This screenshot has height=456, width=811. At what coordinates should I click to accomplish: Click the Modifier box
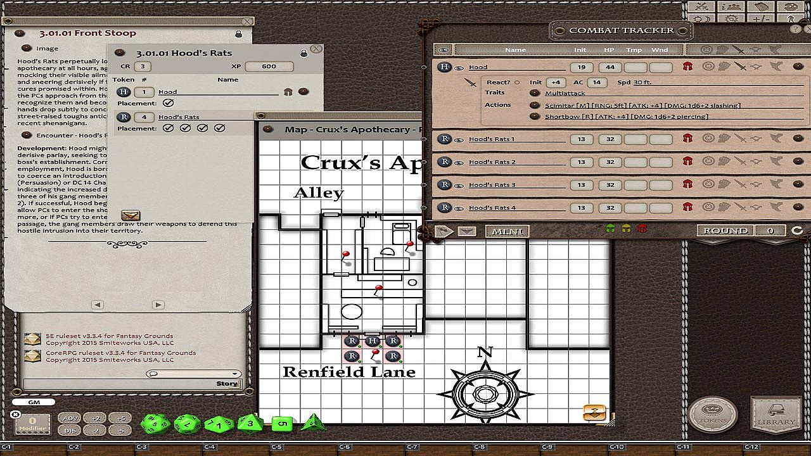click(32, 424)
